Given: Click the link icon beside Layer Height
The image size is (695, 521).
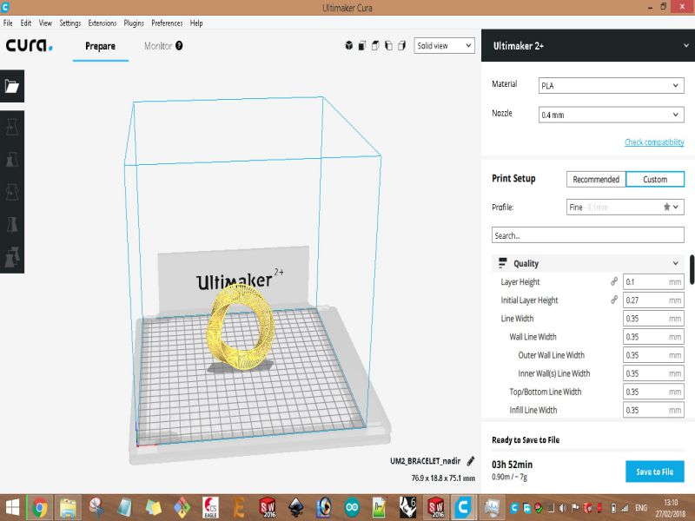Looking at the screenshot, I should [x=614, y=281].
